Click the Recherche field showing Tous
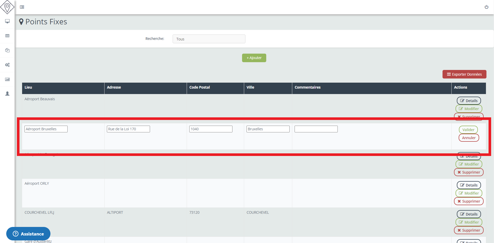The image size is (494, 243). [x=209, y=39]
